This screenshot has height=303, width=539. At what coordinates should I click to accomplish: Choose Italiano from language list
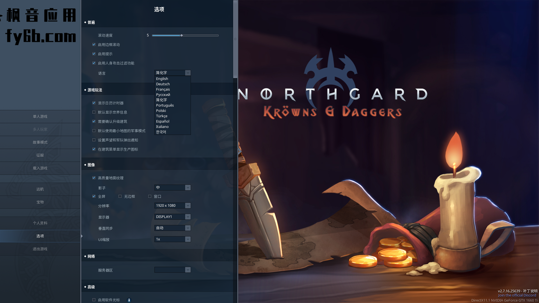tap(173, 127)
